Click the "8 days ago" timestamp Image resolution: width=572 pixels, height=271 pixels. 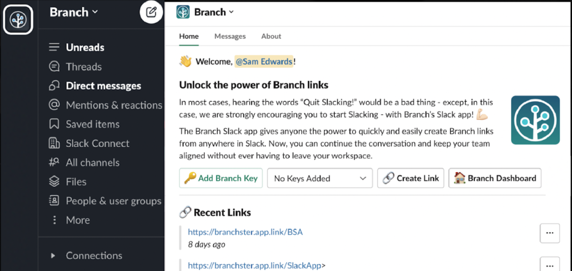point(207,244)
